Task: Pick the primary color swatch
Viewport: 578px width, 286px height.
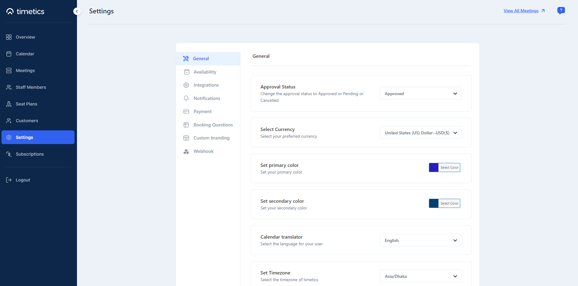Action: 434,167
